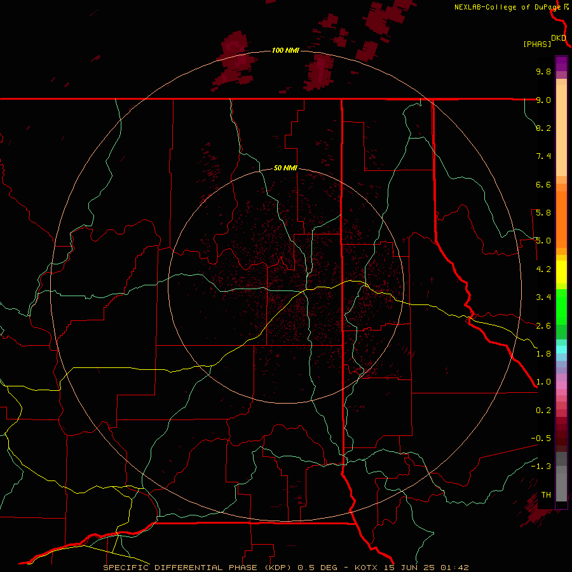Click the NEXLAB-College of DuPage title text

[508, 7]
